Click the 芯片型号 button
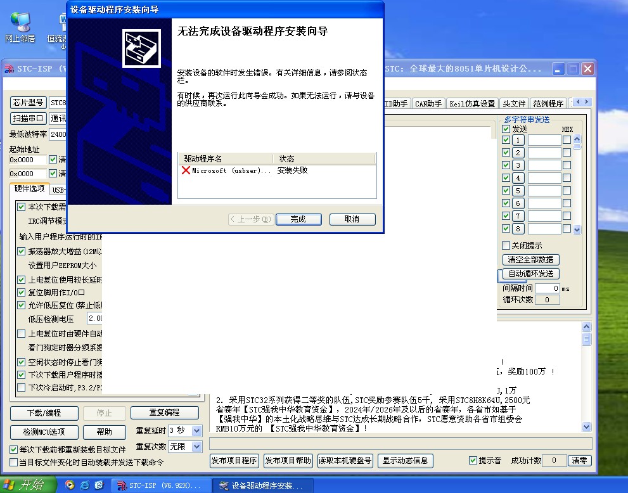The height and width of the screenshot is (493, 628). click(28, 103)
